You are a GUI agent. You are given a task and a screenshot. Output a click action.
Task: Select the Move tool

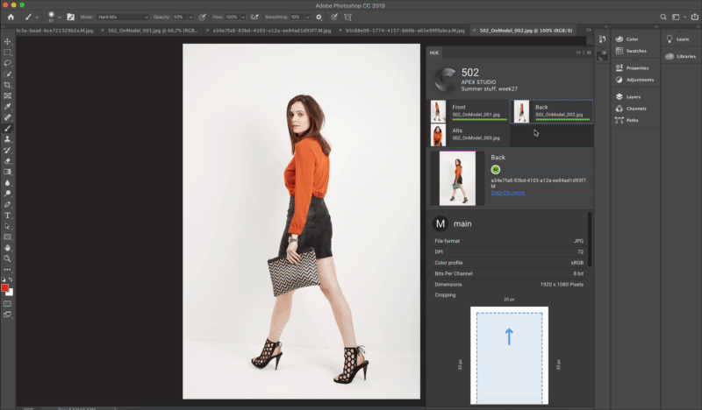[x=8, y=41]
